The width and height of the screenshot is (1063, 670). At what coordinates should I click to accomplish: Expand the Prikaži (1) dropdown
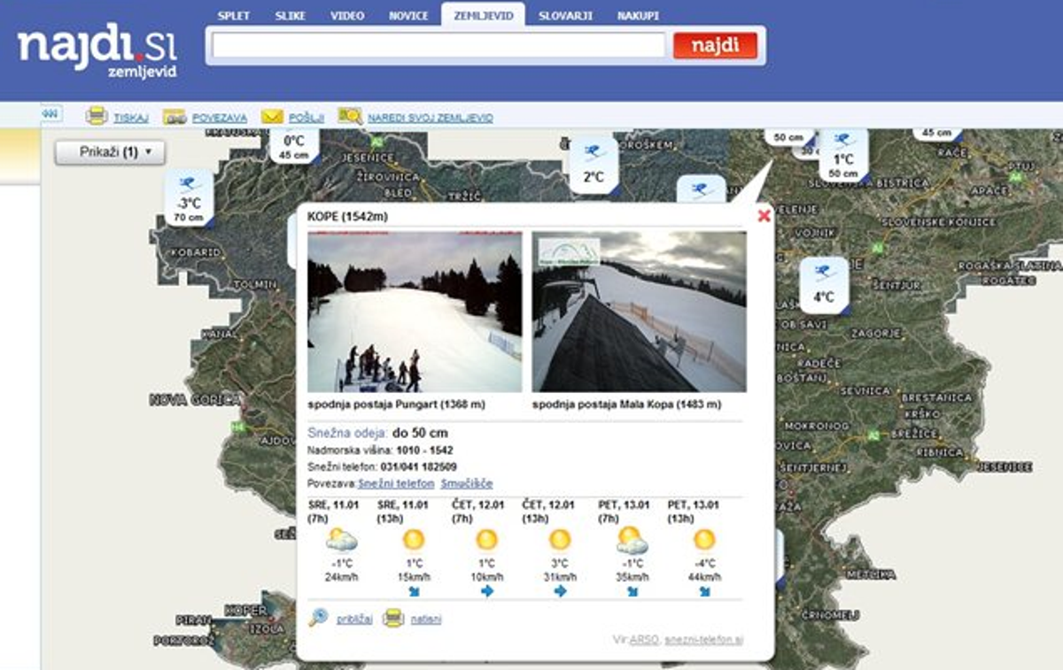coord(110,152)
